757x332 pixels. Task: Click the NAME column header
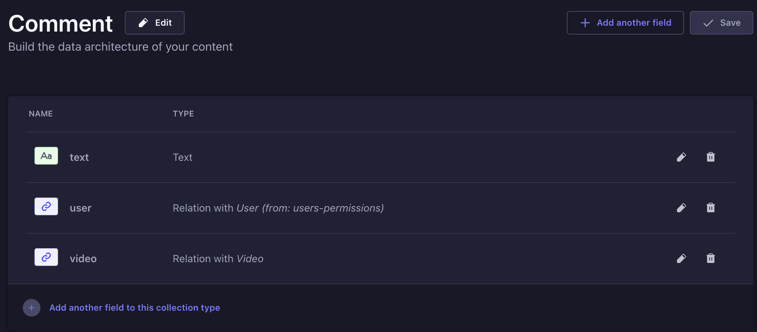click(41, 114)
